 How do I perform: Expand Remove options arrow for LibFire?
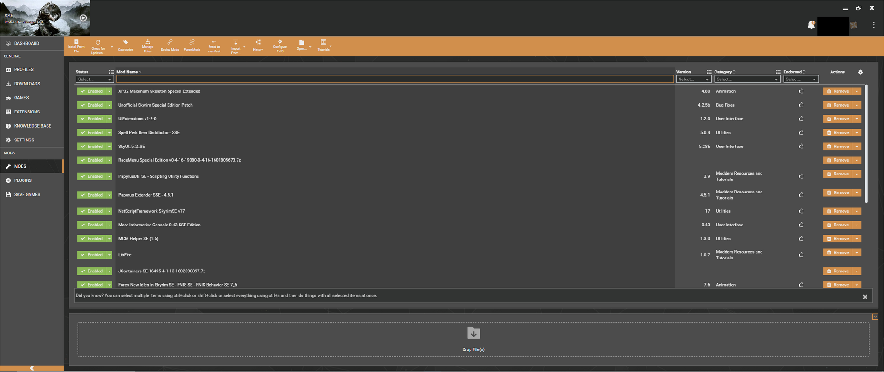pyautogui.click(x=857, y=253)
